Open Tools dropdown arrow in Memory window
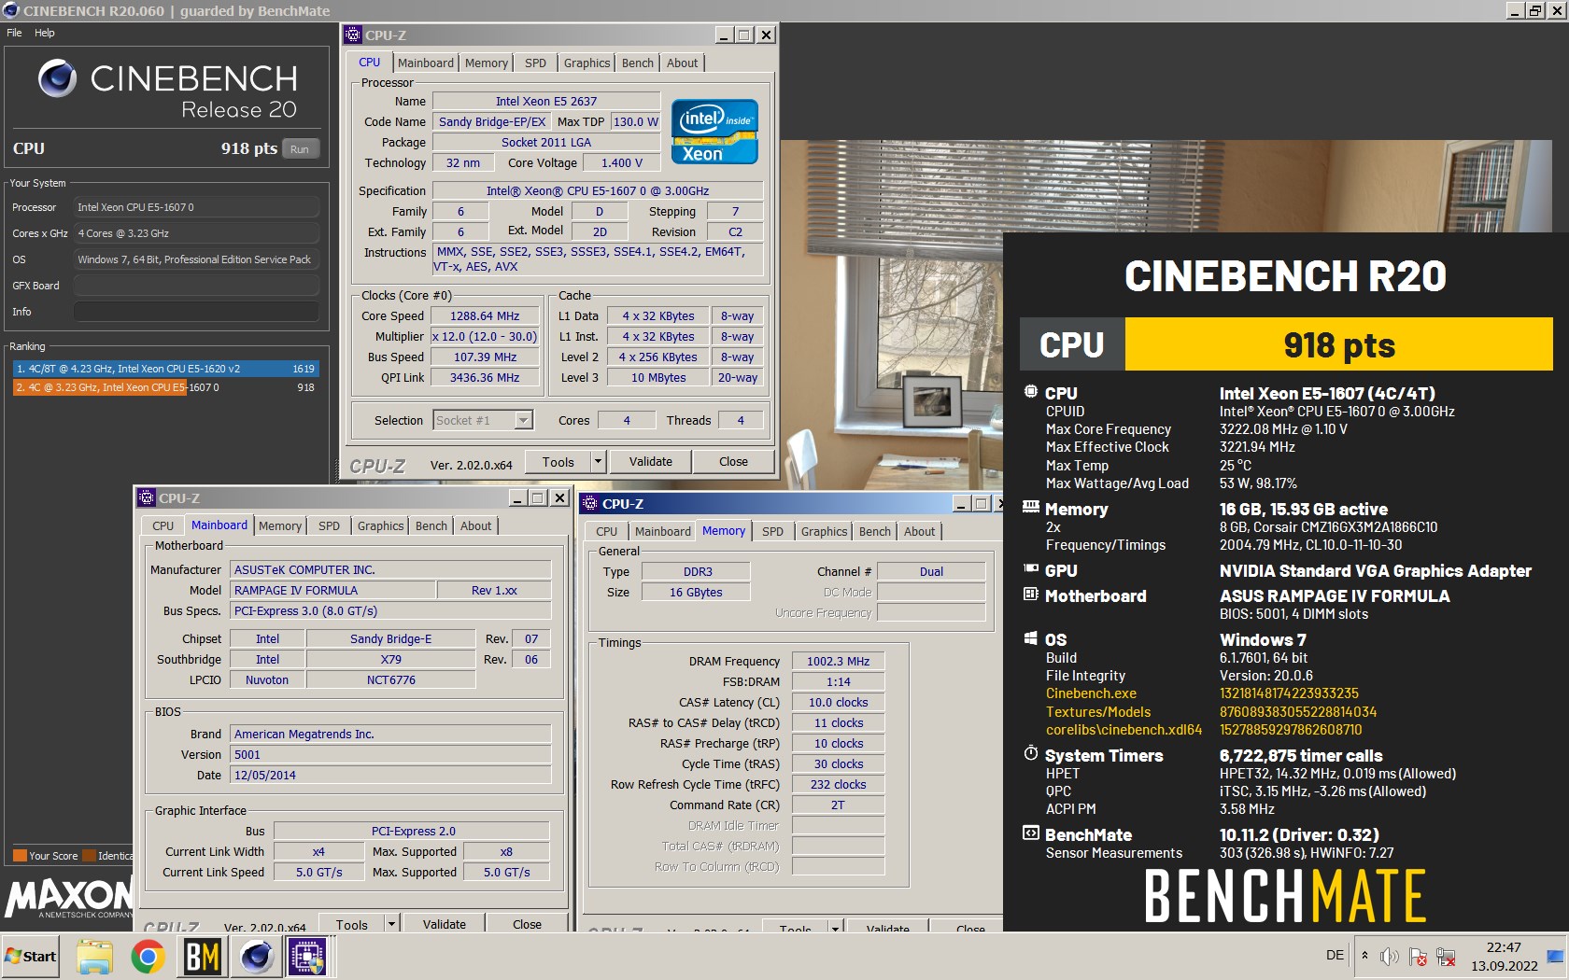Image resolution: width=1569 pixels, height=980 pixels. pyautogui.click(x=836, y=927)
